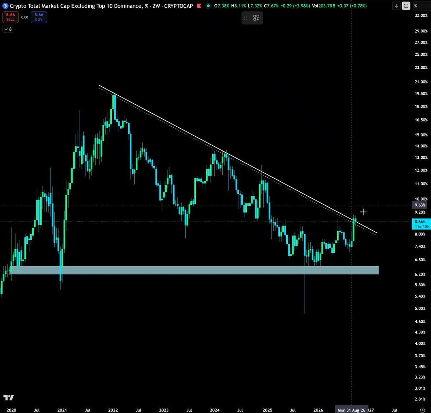The width and height of the screenshot is (431, 413).
Task: Click the red 8.66 SELL button
Action: point(10,17)
